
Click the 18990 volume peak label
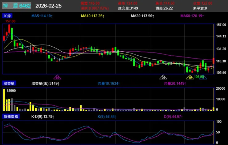(11, 91)
